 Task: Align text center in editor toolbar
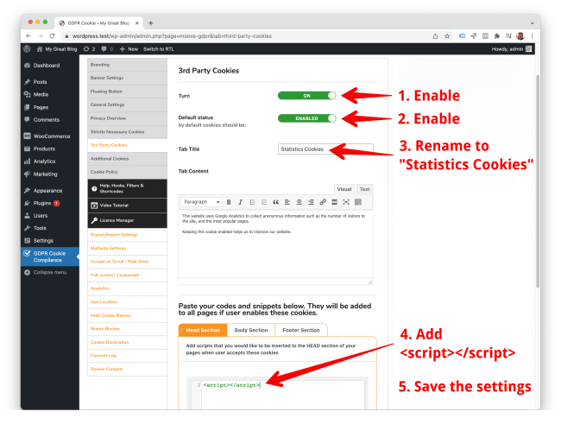click(299, 202)
